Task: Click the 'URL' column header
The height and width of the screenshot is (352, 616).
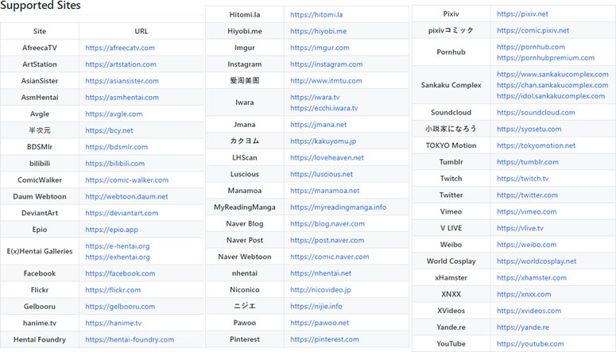Action: pyautogui.click(x=141, y=31)
